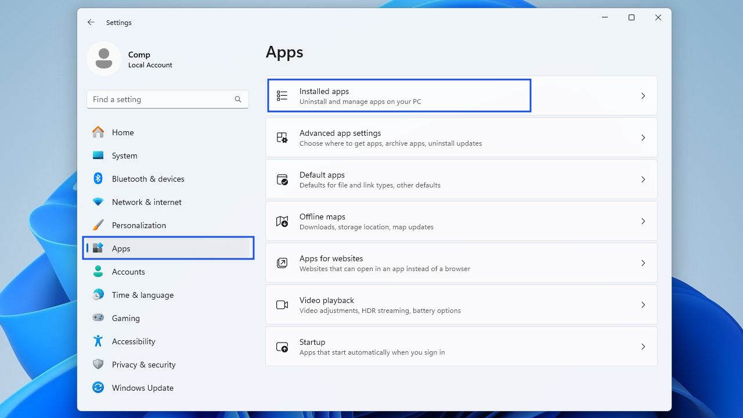
Task: Click the Bluetooth icon in sidebar
Action: 98,179
